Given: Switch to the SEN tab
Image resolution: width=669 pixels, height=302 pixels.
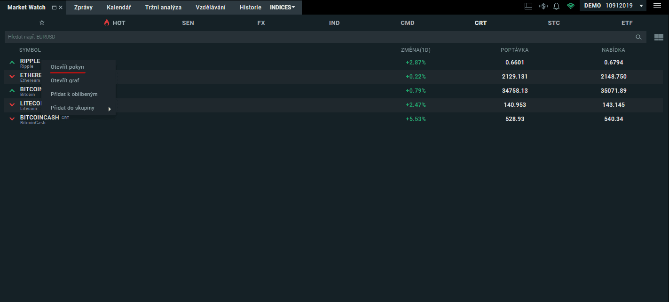Looking at the screenshot, I should coord(188,23).
